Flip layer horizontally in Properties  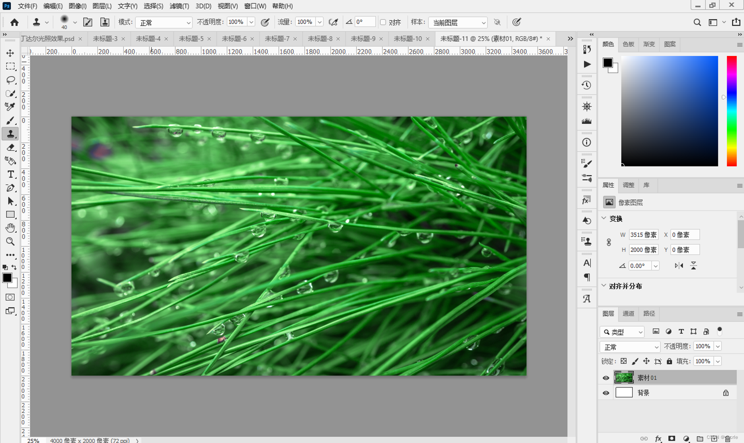pyautogui.click(x=679, y=266)
